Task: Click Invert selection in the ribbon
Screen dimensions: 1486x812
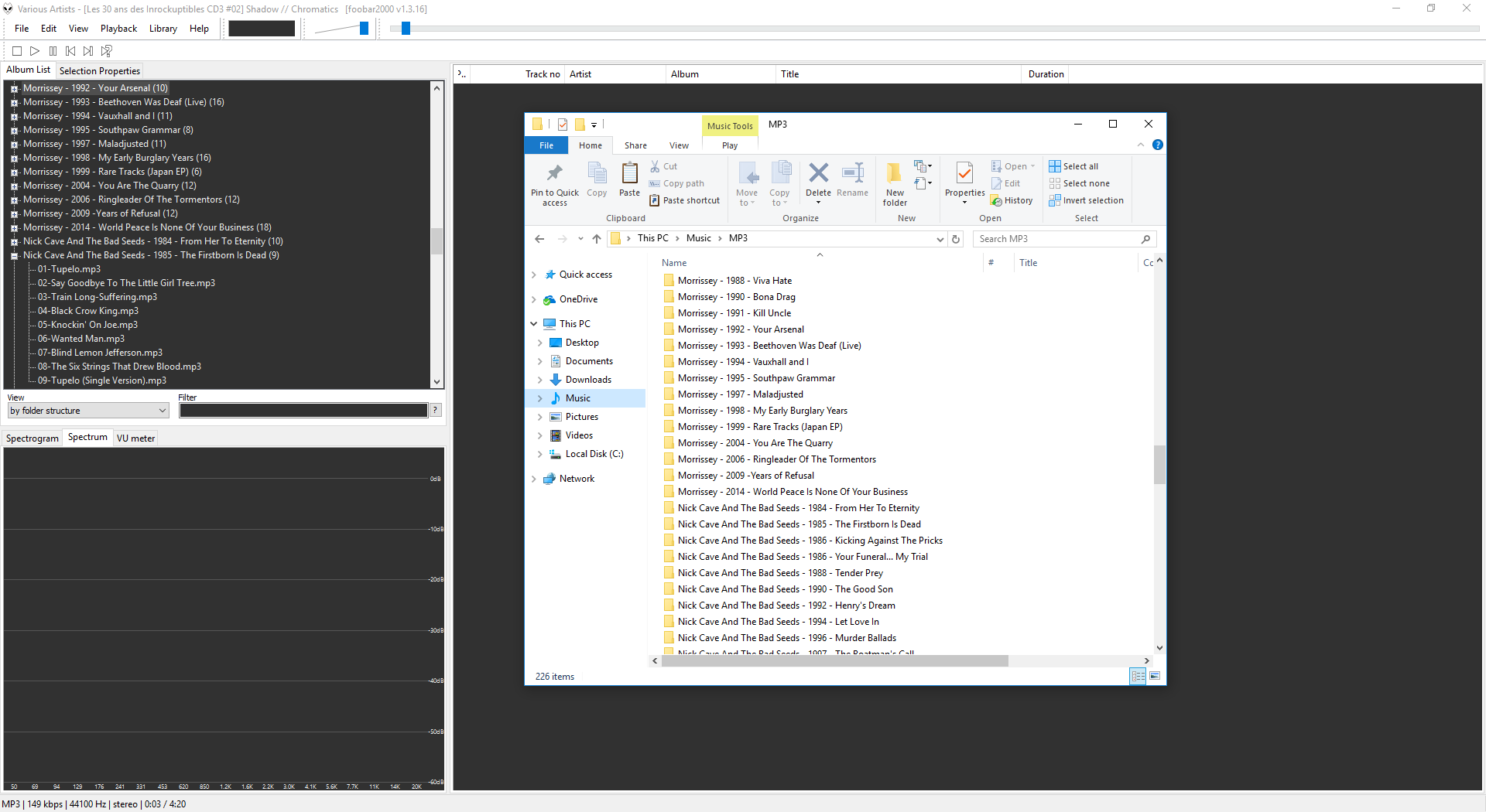Action: pos(1086,200)
